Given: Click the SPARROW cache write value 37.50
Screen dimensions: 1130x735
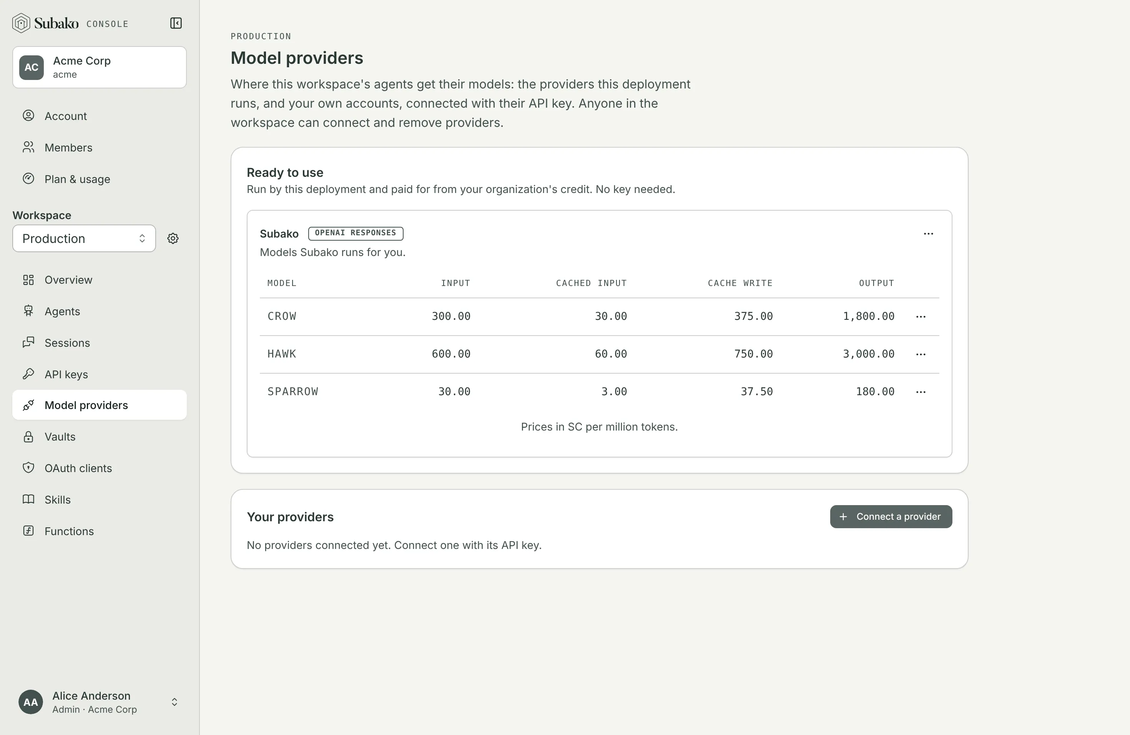Looking at the screenshot, I should 756,391.
